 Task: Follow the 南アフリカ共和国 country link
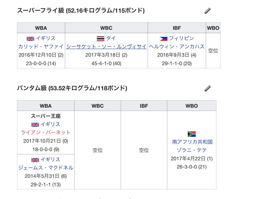(x=192, y=142)
